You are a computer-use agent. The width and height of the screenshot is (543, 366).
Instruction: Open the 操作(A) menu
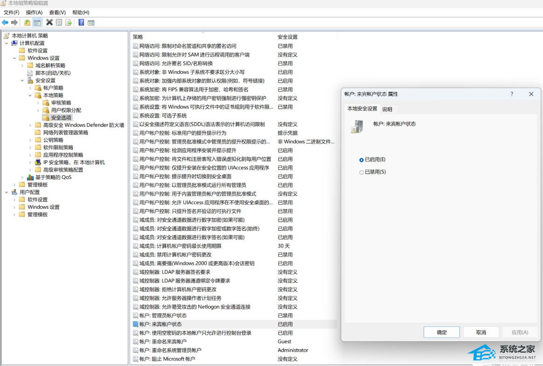[x=34, y=12]
